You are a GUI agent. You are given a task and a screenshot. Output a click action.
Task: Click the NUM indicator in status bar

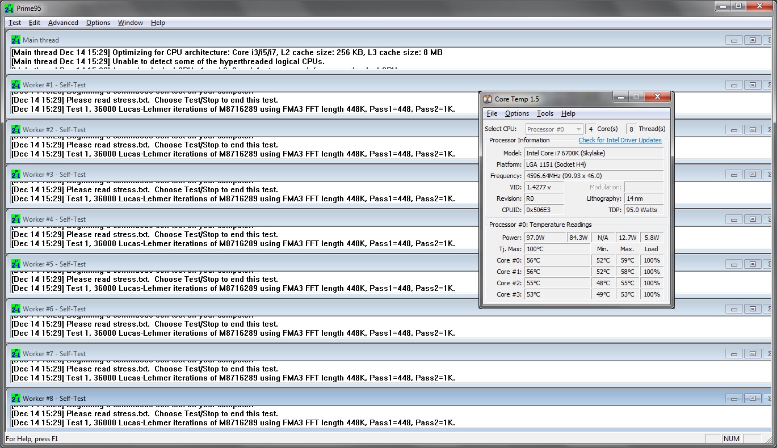pyautogui.click(x=732, y=439)
